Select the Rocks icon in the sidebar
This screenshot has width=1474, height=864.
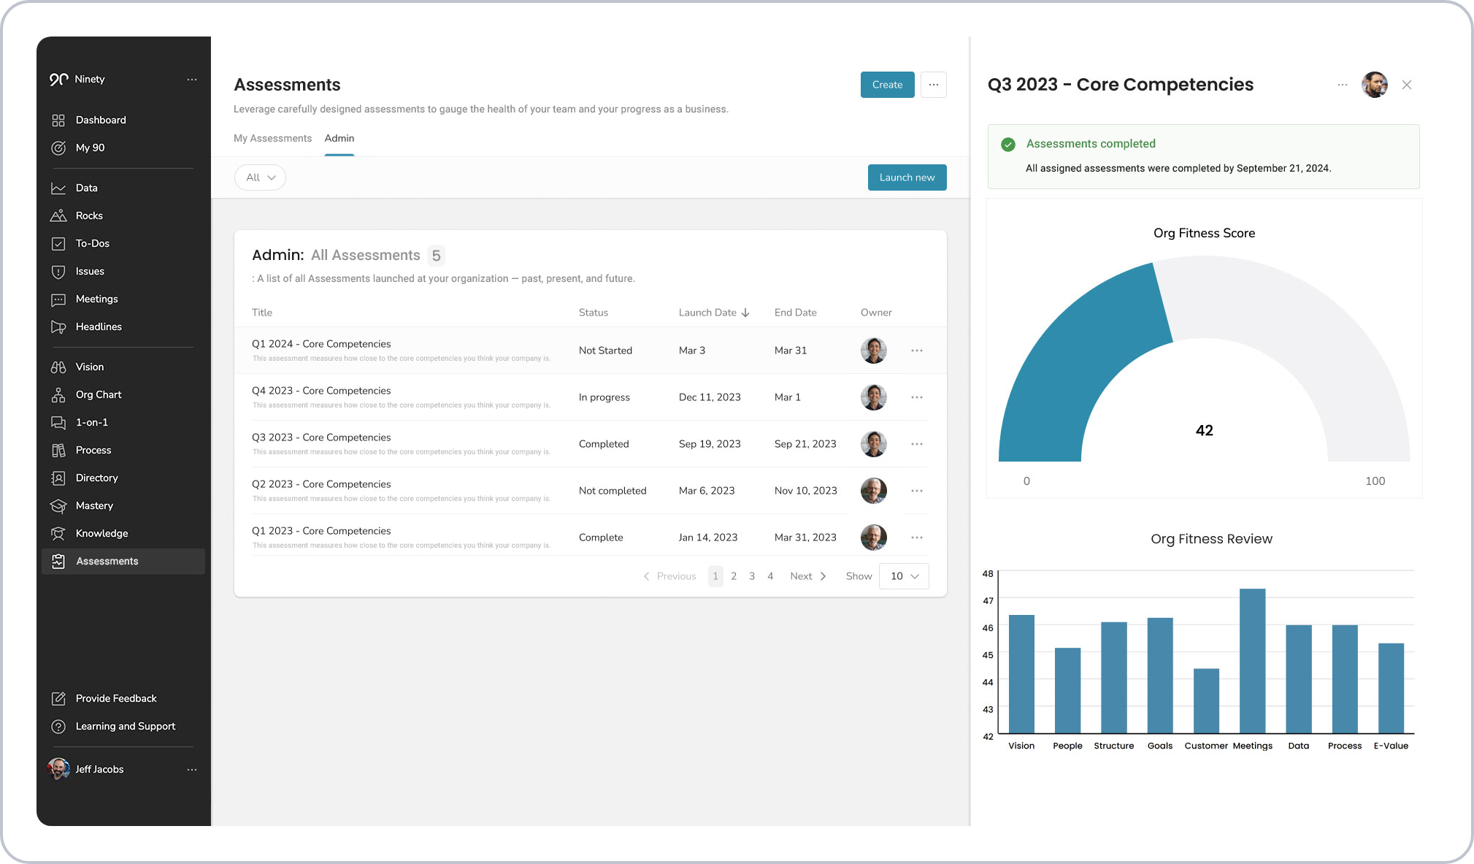point(59,215)
